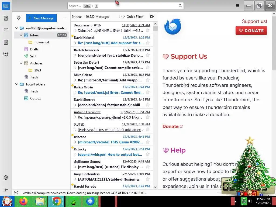Star the David Sherret message
Image resolution: width=276 pixels, height=207 pixels.
[148, 105]
